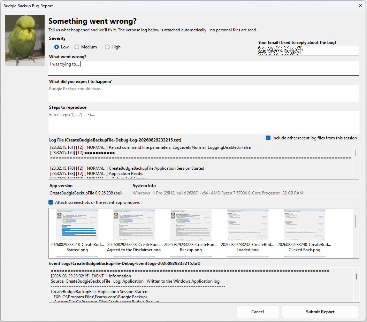Click 'Source: CreateBudgieBackupFile' event log line
The width and height of the screenshot is (367, 322).
click(x=136, y=281)
